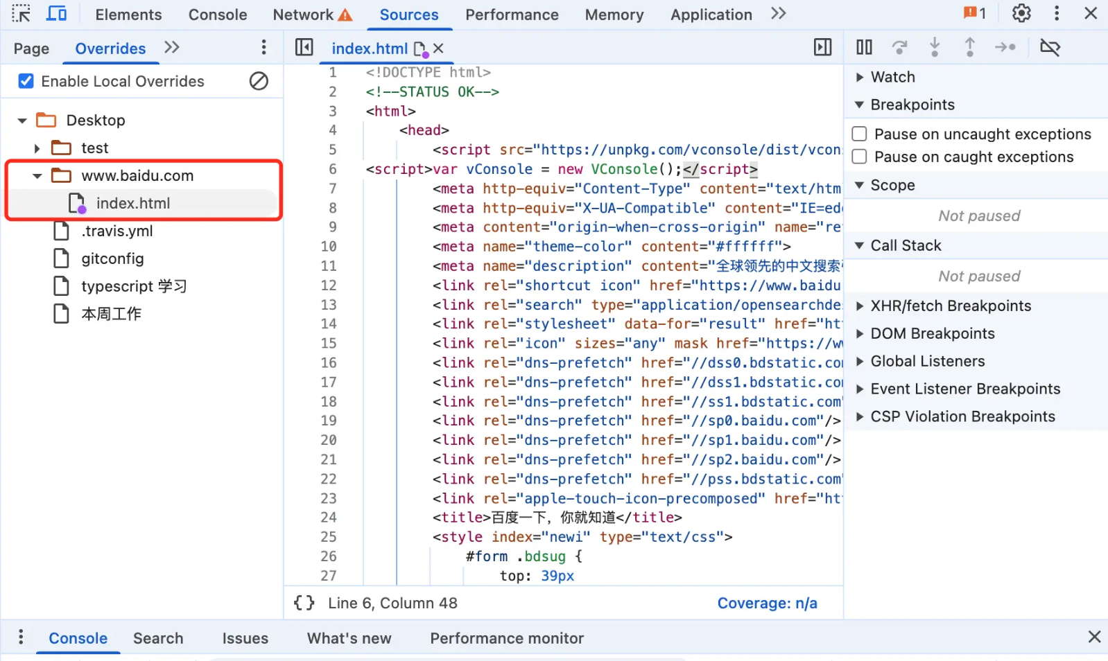1108x661 pixels.
Task: Open the Issues drawer tab
Action: coord(245,638)
